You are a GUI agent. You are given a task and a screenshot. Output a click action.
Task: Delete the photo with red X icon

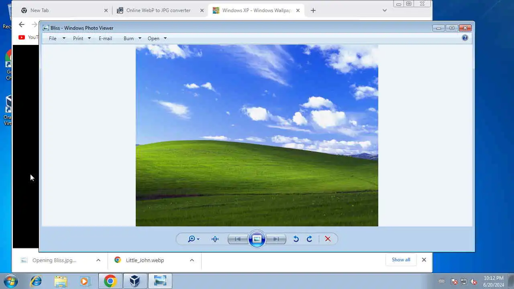328,239
